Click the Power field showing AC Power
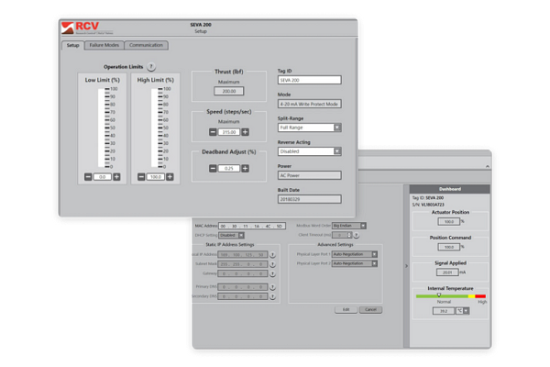 click(310, 175)
